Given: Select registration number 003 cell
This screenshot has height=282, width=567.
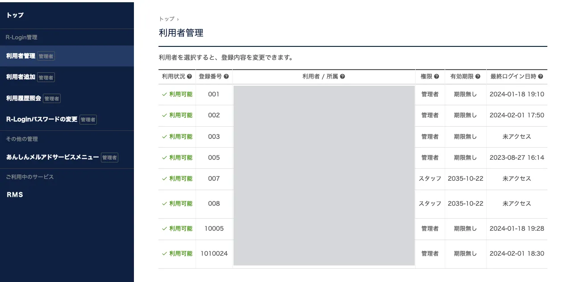Looking at the screenshot, I should (214, 137).
